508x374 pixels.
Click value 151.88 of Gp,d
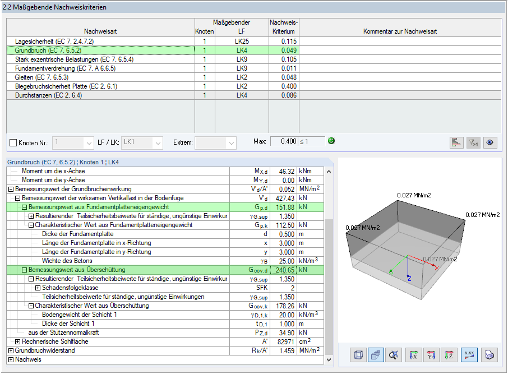283,207
